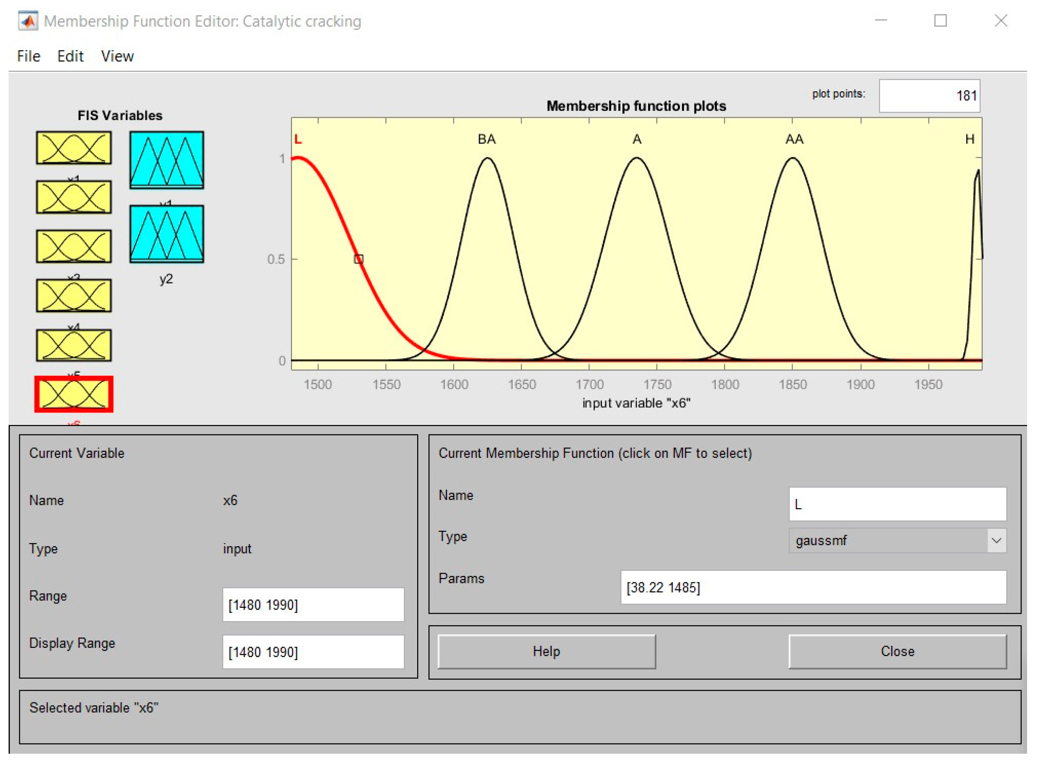Click the Params field with [38.22 1485]
Image resolution: width=1039 pixels, height=761 pixels.
pyautogui.click(x=814, y=588)
